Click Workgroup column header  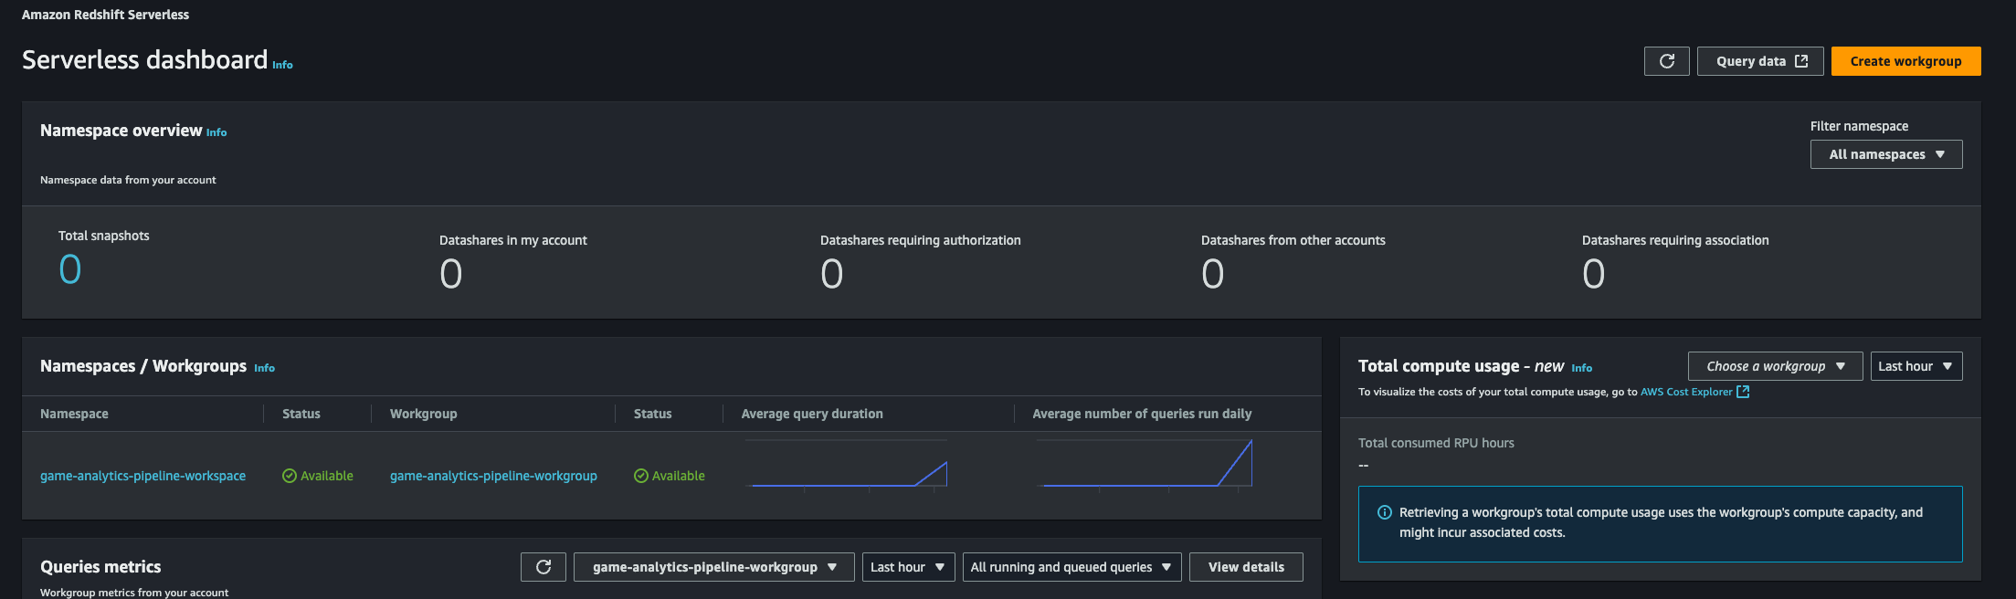tap(423, 414)
